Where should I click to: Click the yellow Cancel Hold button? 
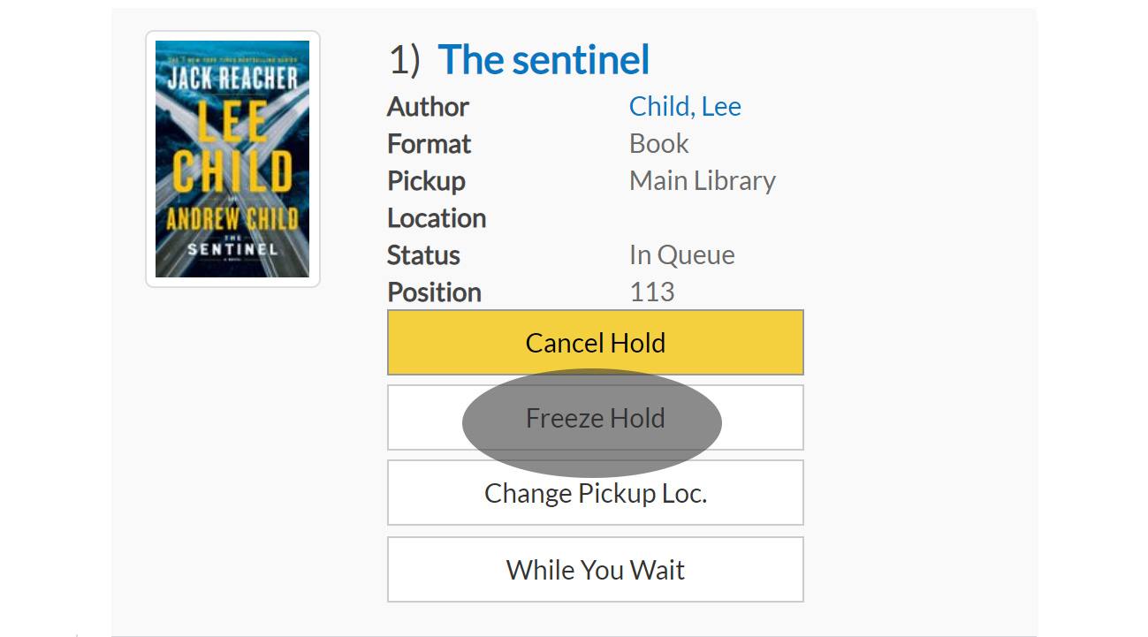click(596, 343)
